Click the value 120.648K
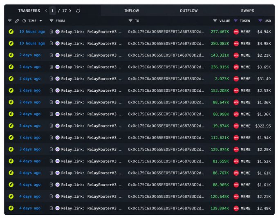The image size is (278, 218). pos(220,196)
